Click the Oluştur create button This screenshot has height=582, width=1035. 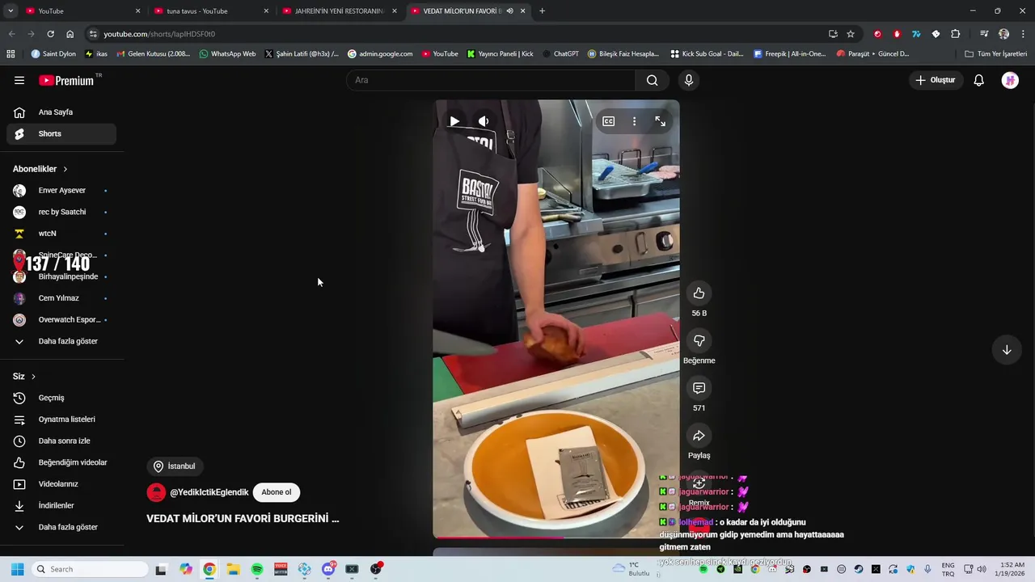936,80
